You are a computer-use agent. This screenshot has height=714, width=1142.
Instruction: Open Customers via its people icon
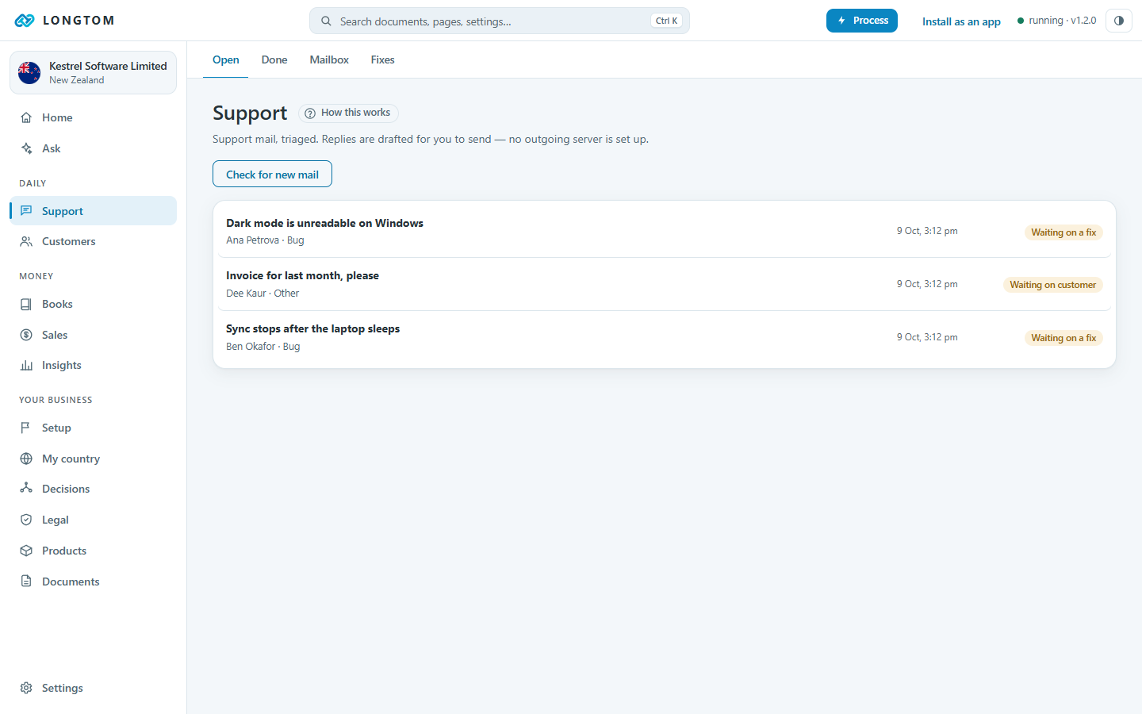click(26, 241)
